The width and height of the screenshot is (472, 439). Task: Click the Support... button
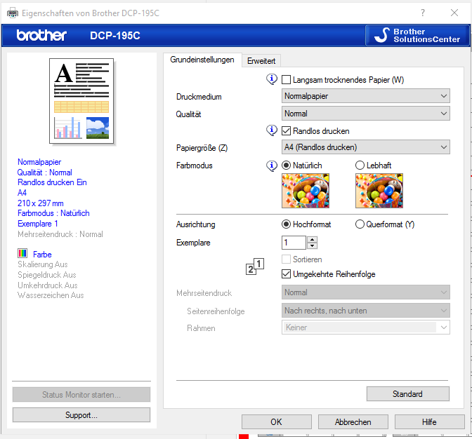click(x=81, y=415)
